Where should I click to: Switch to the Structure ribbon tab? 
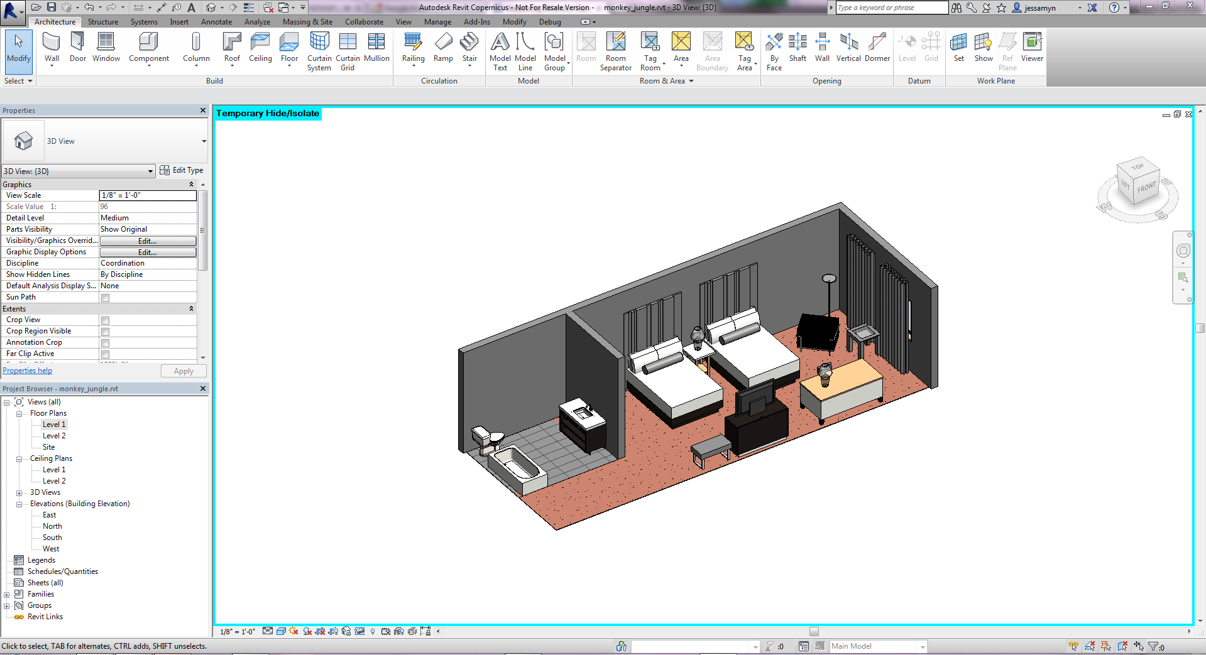click(103, 22)
